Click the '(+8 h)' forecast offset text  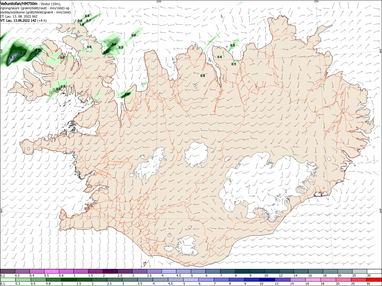click(x=42, y=21)
